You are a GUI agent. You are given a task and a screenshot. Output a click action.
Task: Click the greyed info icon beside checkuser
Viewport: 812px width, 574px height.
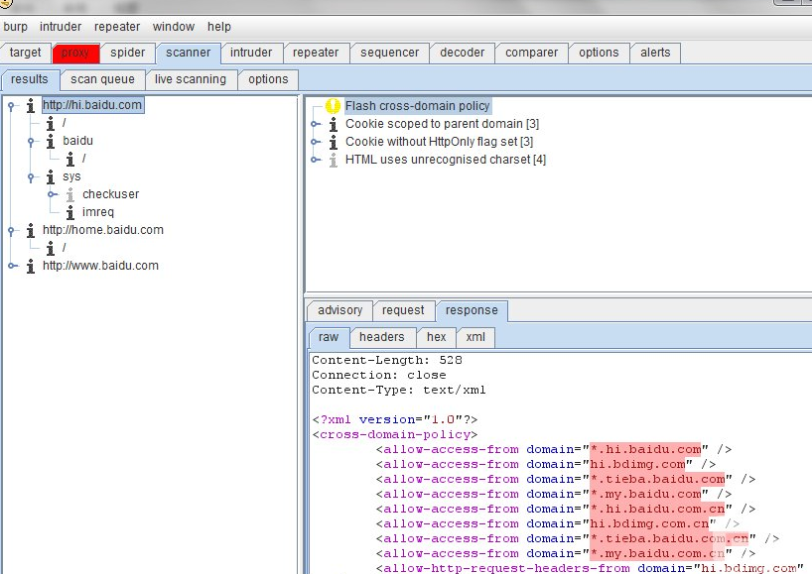coord(69,194)
